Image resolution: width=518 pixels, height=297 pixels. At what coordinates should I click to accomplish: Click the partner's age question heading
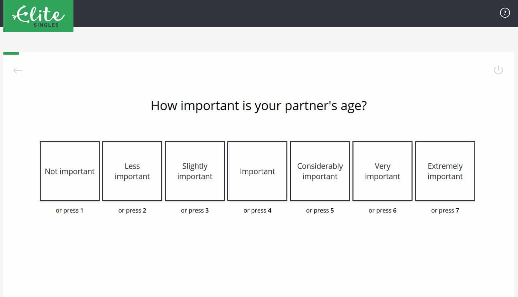click(259, 106)
